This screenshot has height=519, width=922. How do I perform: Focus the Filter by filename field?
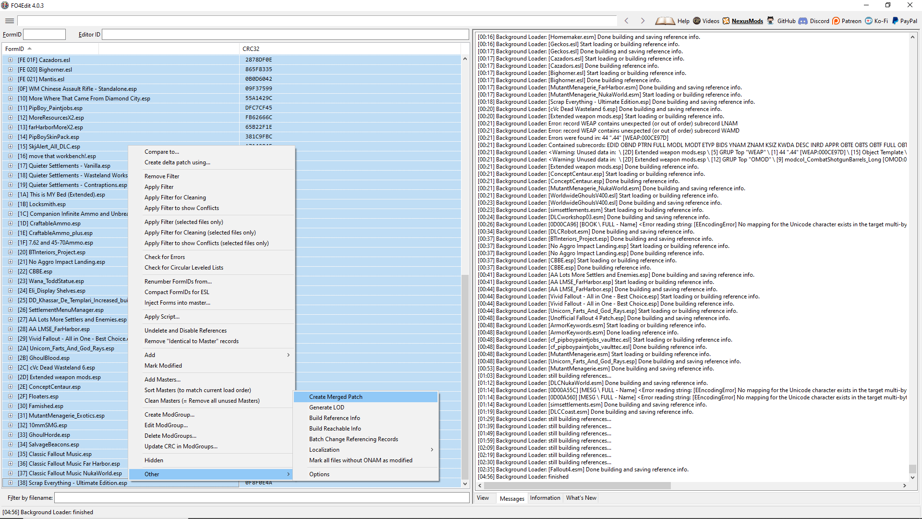[262, 498]
